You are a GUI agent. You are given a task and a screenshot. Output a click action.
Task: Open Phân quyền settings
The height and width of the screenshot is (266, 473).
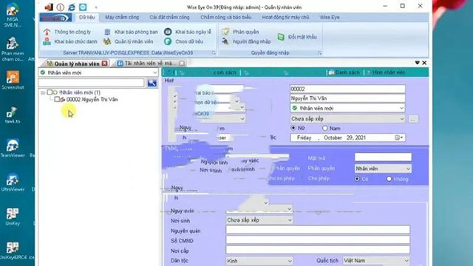coord(241,32)
